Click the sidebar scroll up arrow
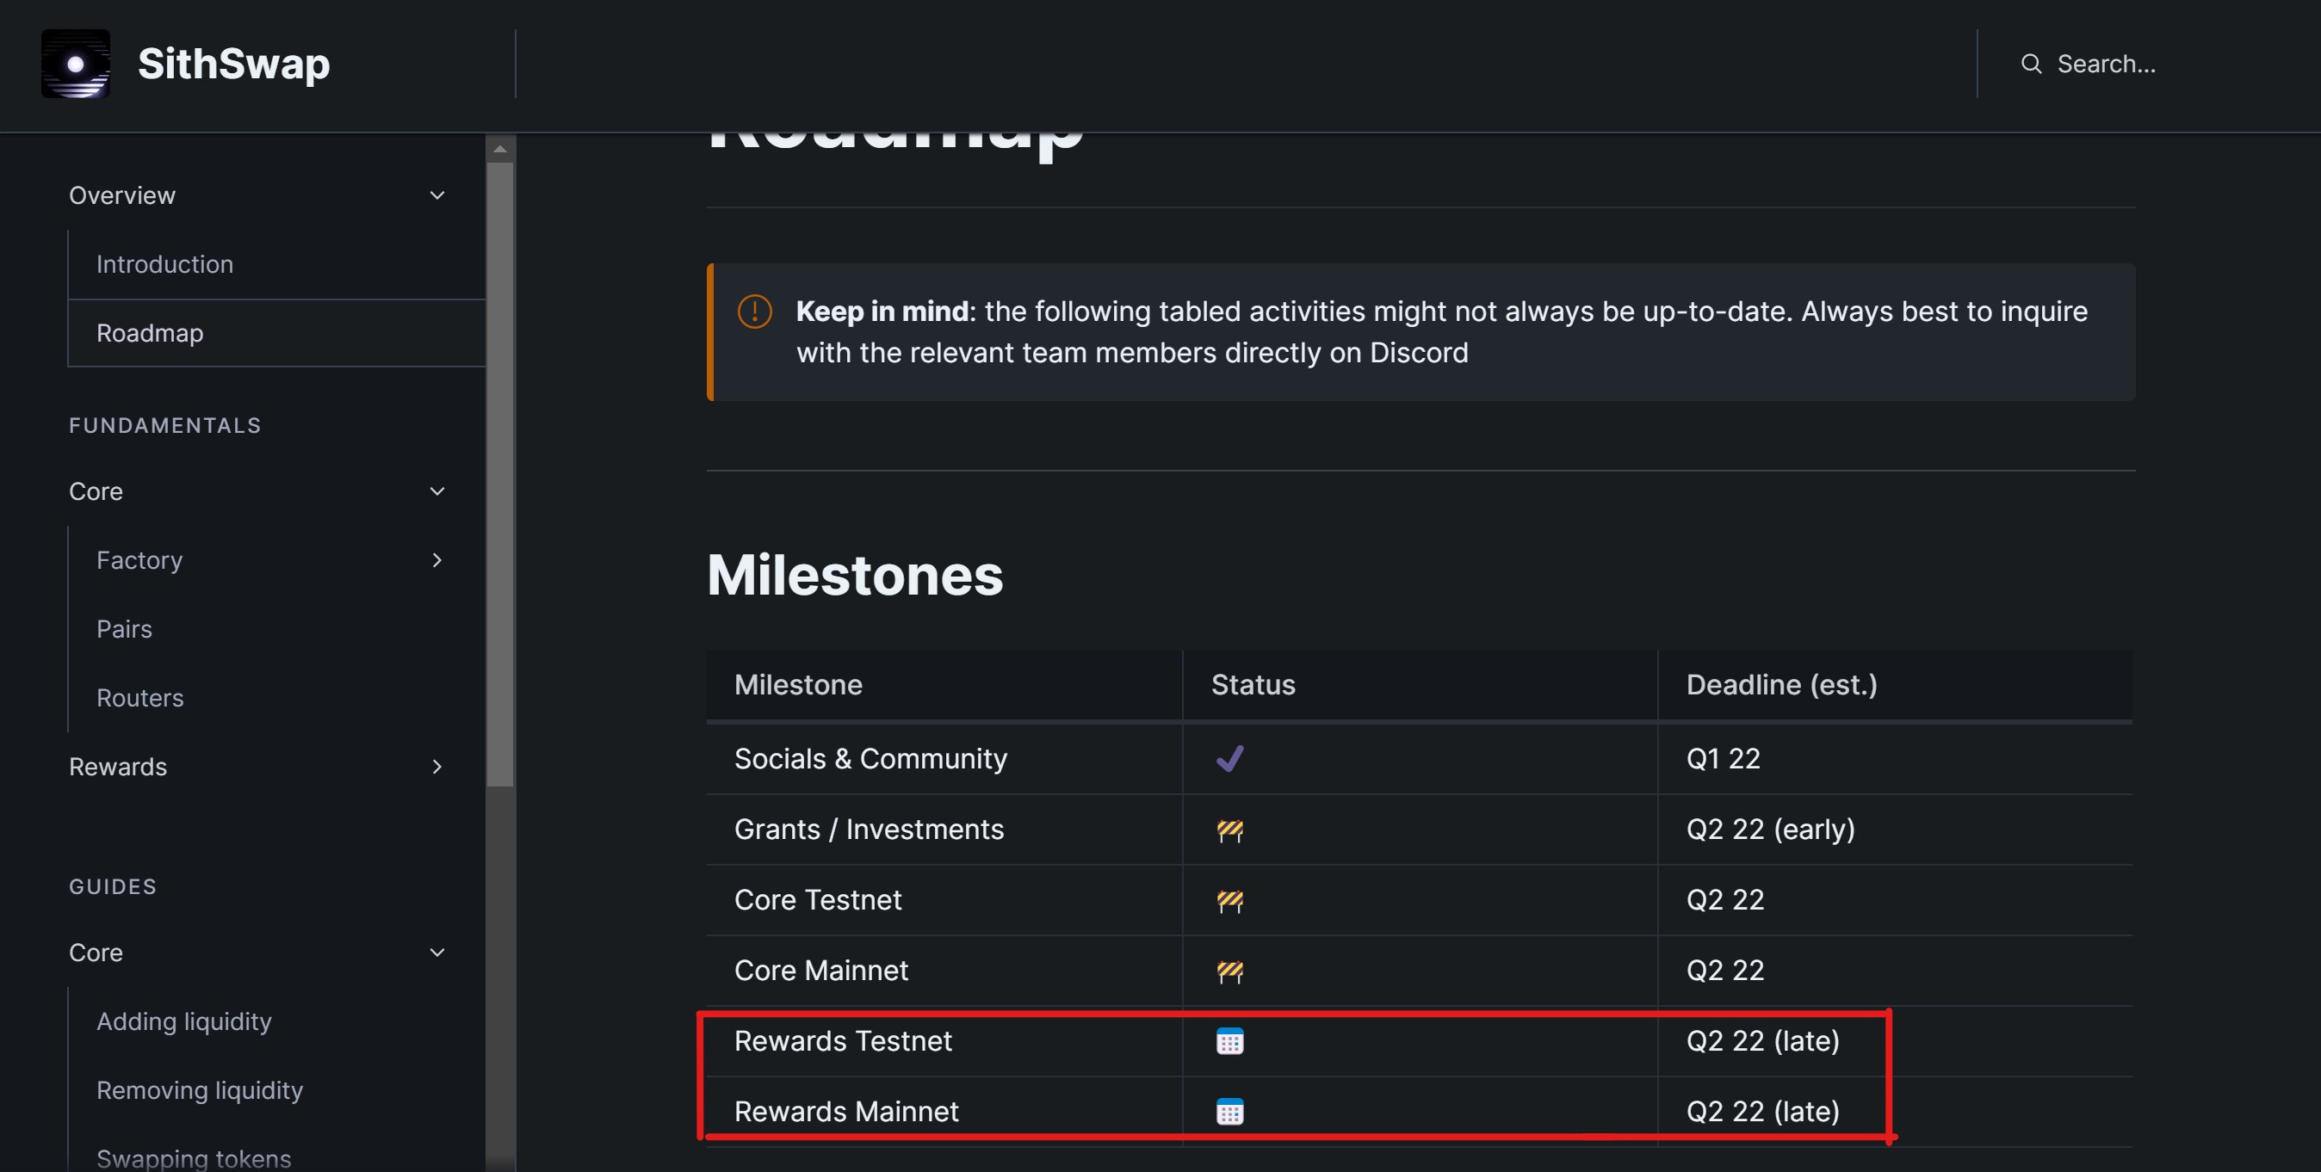 click(x=500, y=149)
